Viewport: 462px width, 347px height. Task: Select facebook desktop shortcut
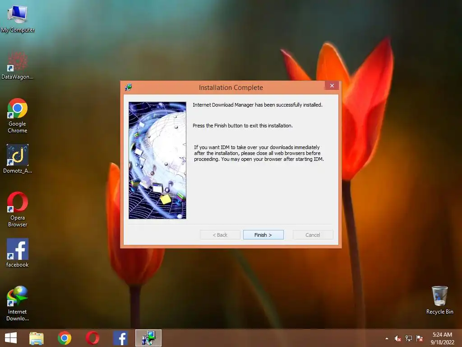pos(18,253)
